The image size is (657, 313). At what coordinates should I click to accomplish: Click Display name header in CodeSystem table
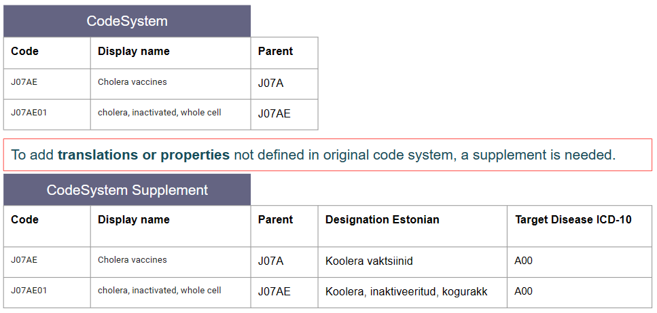134,52
